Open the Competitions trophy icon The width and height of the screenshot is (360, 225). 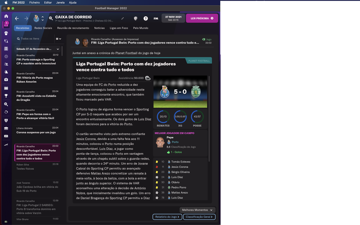[6, 96]
